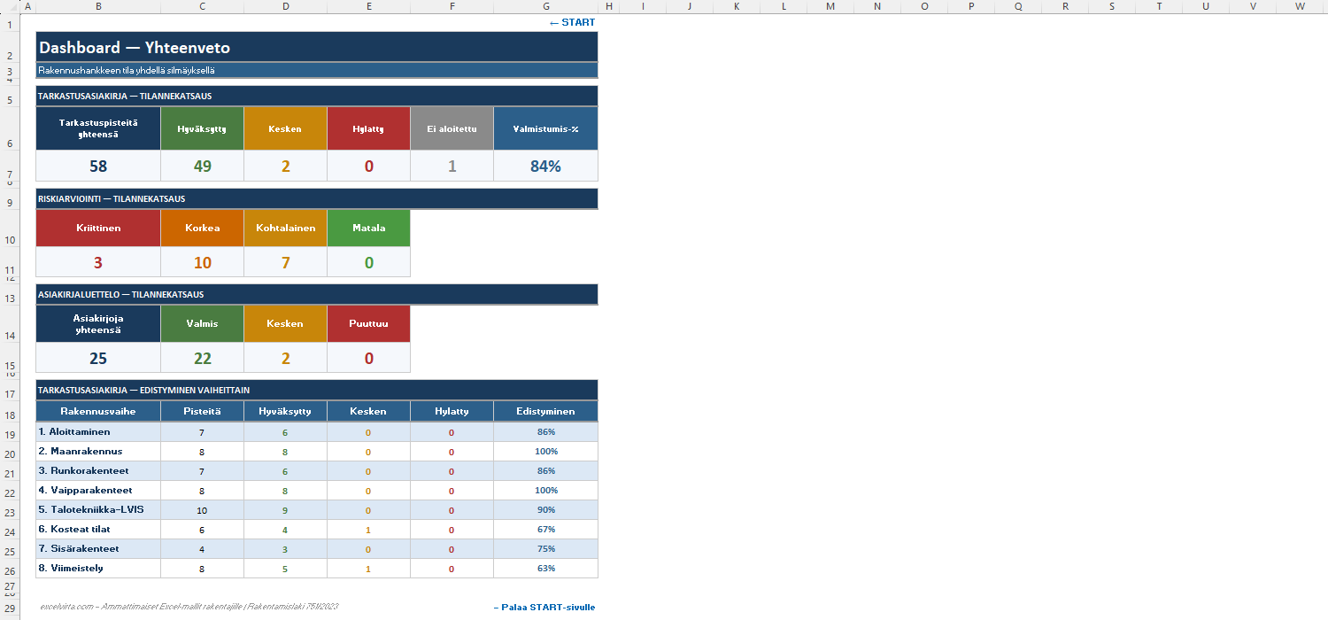The image size is (1328, 620).
Task: Click the "Pisteitä" table header
Action: click(x=203, y=411)
